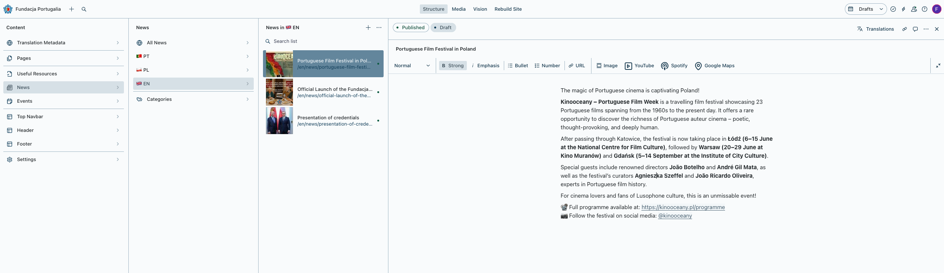Screen dimensions: 944x273
Task: Insert an Image block
Action: 607,66
